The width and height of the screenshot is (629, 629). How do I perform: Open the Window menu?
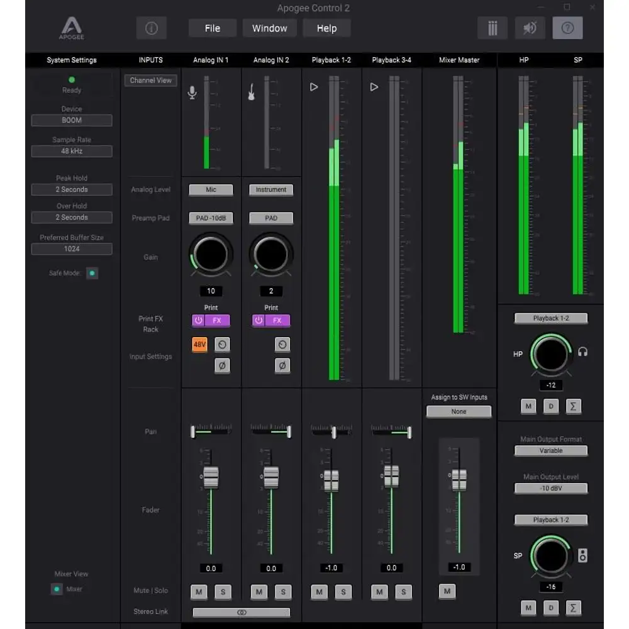[270, 28]
